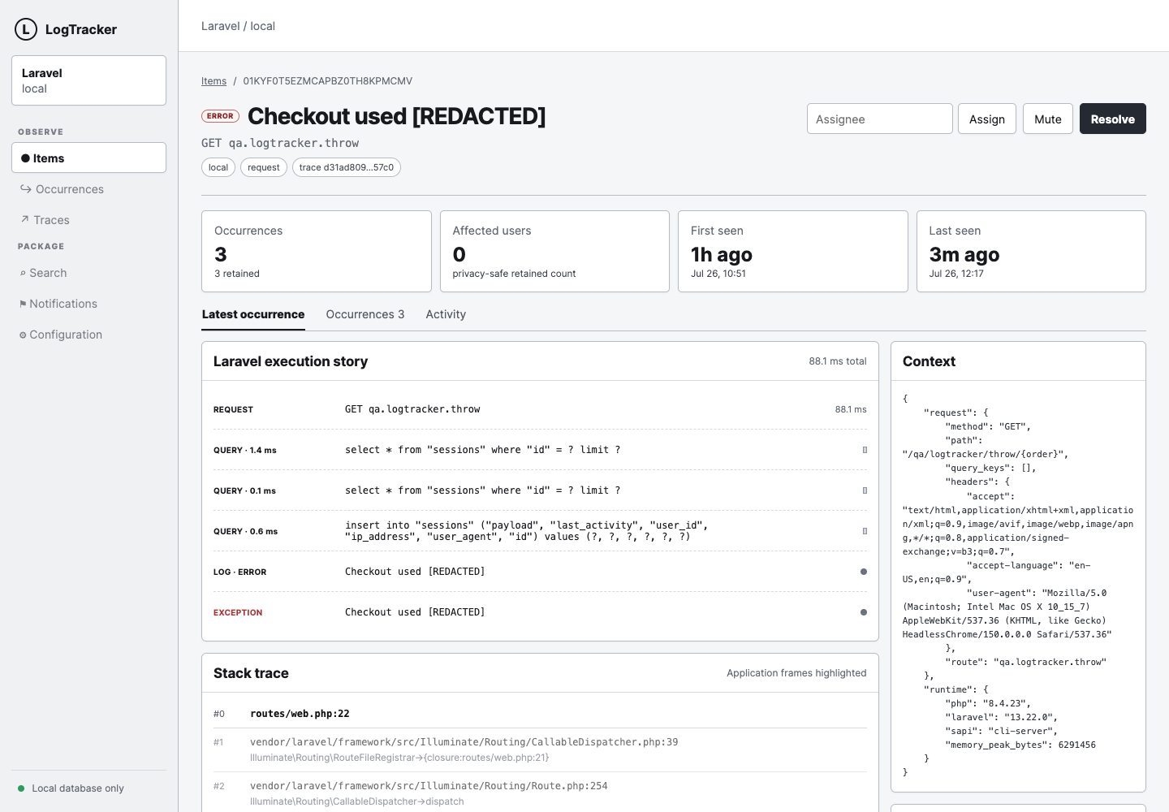Click the LOG · ERROR row timeline dot

[x=863, y=572]
